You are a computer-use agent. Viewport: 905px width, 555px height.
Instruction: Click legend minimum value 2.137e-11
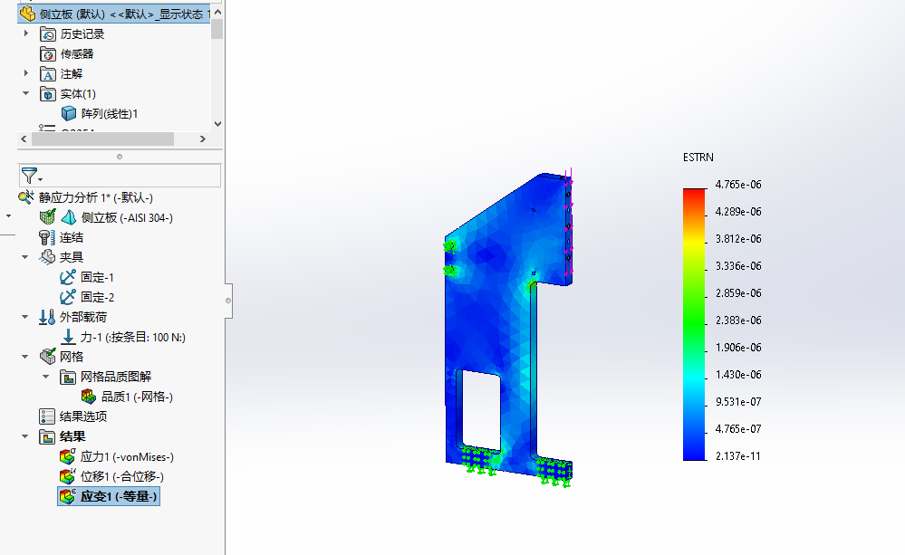coord(738,456)
